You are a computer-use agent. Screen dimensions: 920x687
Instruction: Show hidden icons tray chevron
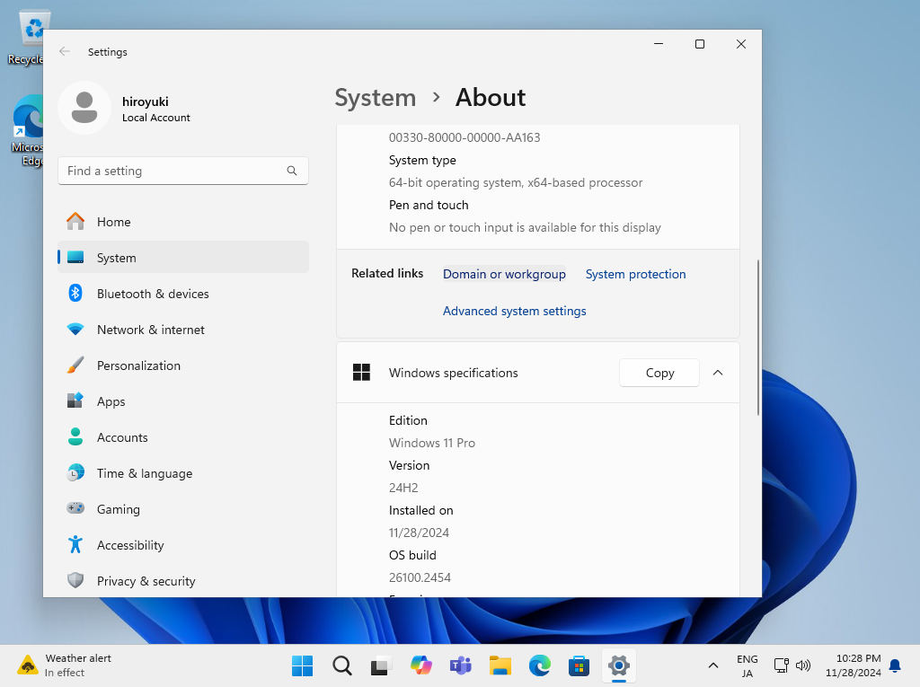(713, 665)
